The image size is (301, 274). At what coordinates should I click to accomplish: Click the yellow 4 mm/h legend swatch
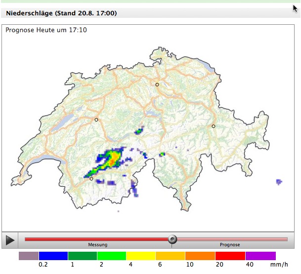point(141,256)
